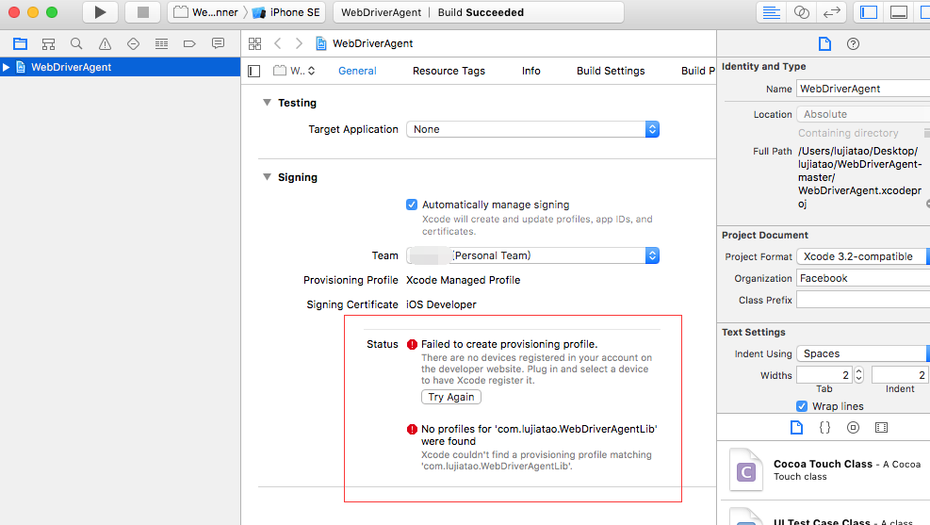Click WebDriverAgent in the jump bar
The width and height of the screenshot is (930, 525).
[x=372, y=43]
